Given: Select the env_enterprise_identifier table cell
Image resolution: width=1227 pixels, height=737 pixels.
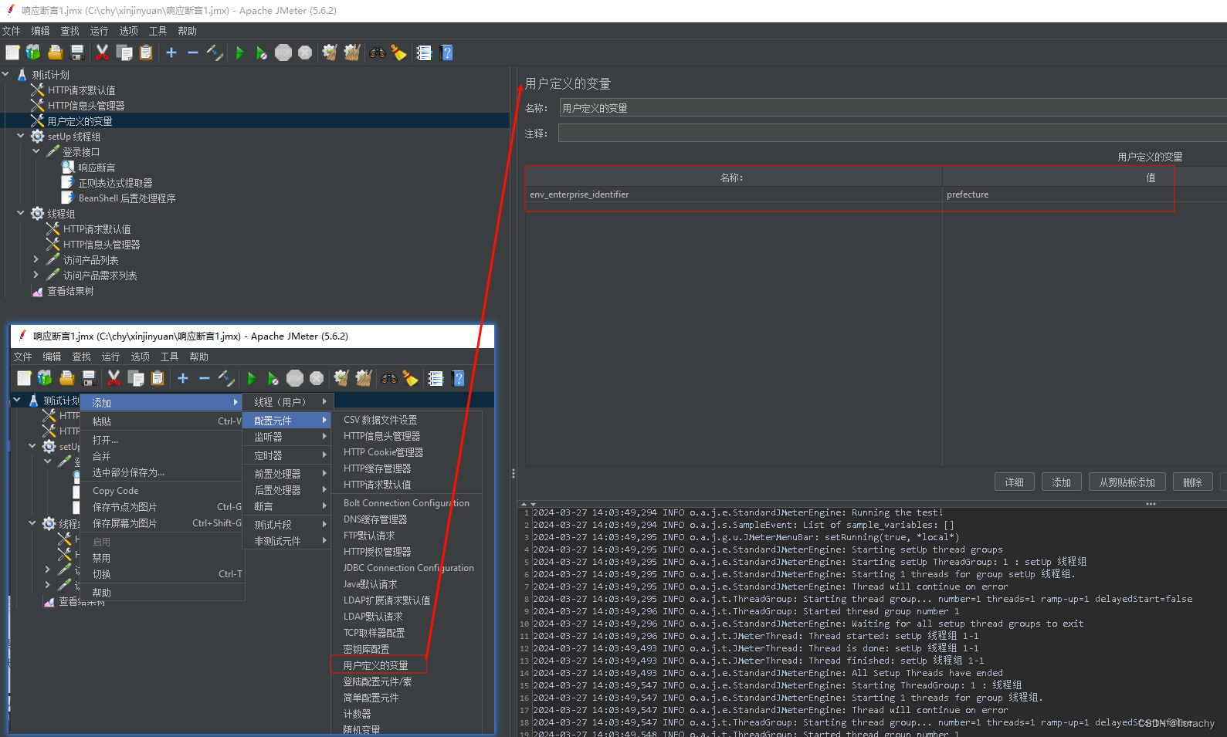Looking at the screenshot, I should [x=734, y=194].
